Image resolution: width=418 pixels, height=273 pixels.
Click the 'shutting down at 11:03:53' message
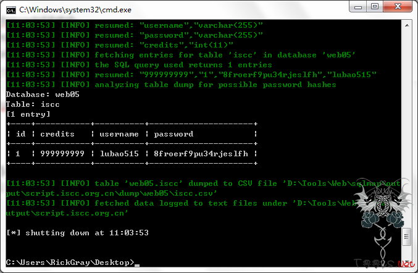tap(87, 233)
